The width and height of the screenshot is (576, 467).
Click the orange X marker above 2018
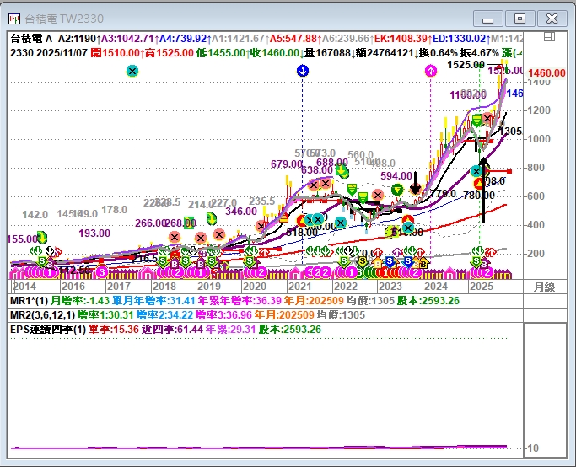[x=175, y=238]
